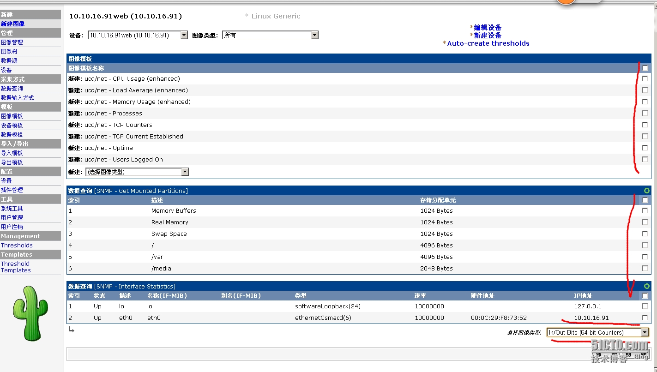Open 系统工具 in sidebar
657x372 pixels.
pos(12,208)
